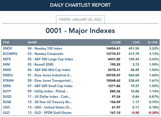Viewport: 161px width, 117px height.
Task: Open the 04 - Nasdaq 100 Index chart
Action: [x=45, y=48]
